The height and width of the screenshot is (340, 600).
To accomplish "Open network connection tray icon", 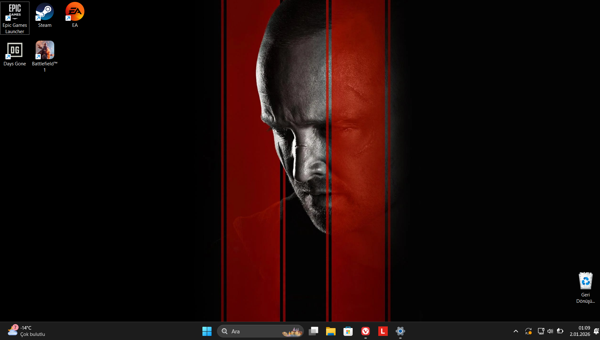I will pos(541,331).
